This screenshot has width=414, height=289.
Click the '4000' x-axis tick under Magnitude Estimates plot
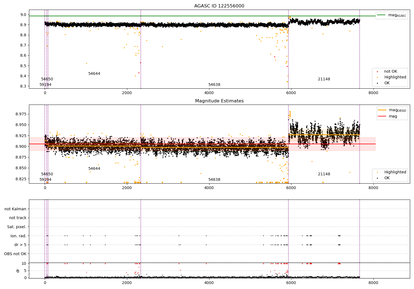tap(209, 188)
